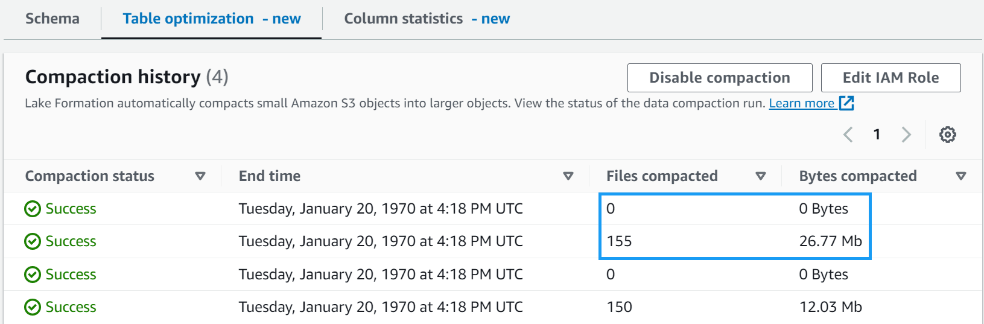Go to the previous page of compaction history

(x=848, y=135)
